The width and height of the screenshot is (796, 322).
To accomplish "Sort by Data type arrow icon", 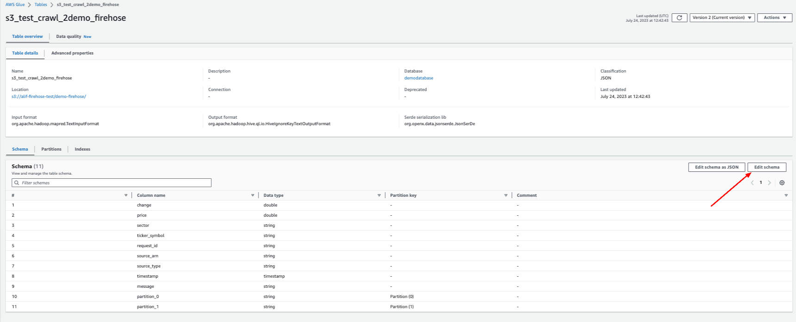I will (x=379, y=195).
